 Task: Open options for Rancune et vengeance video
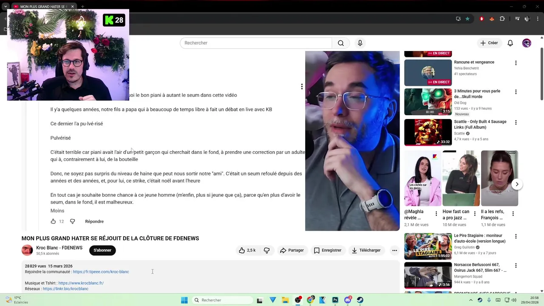[x=516, y=63]
